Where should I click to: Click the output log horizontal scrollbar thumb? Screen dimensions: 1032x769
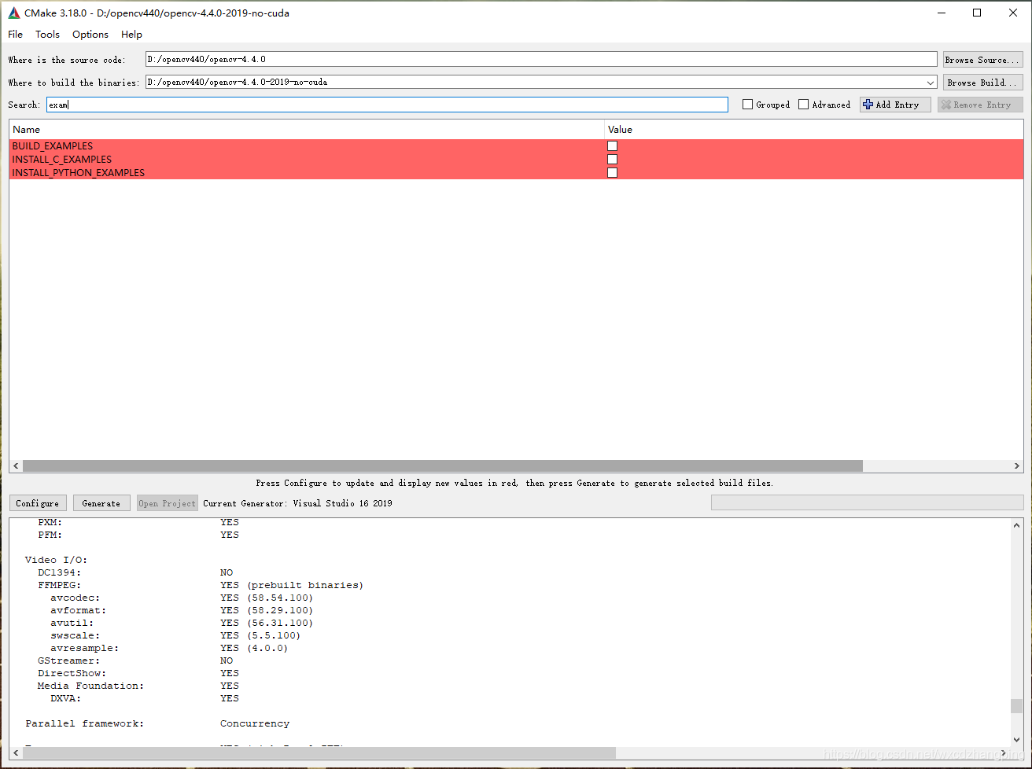pyautogui.click(x=320, y=752)
